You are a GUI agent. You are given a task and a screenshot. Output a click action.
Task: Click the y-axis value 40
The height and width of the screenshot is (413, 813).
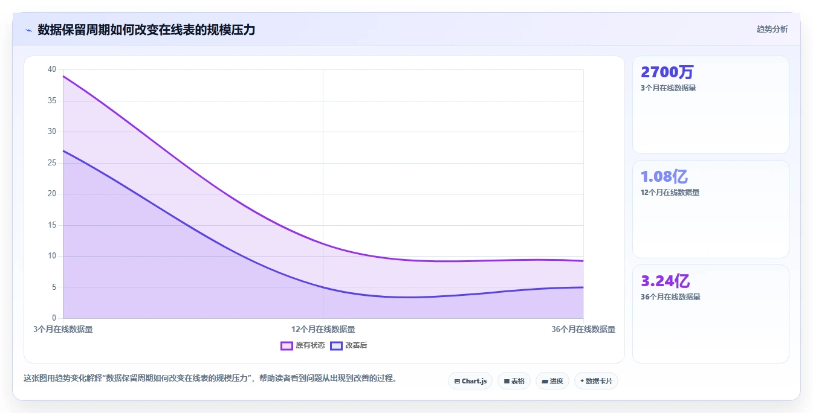[x=52, y=69]
